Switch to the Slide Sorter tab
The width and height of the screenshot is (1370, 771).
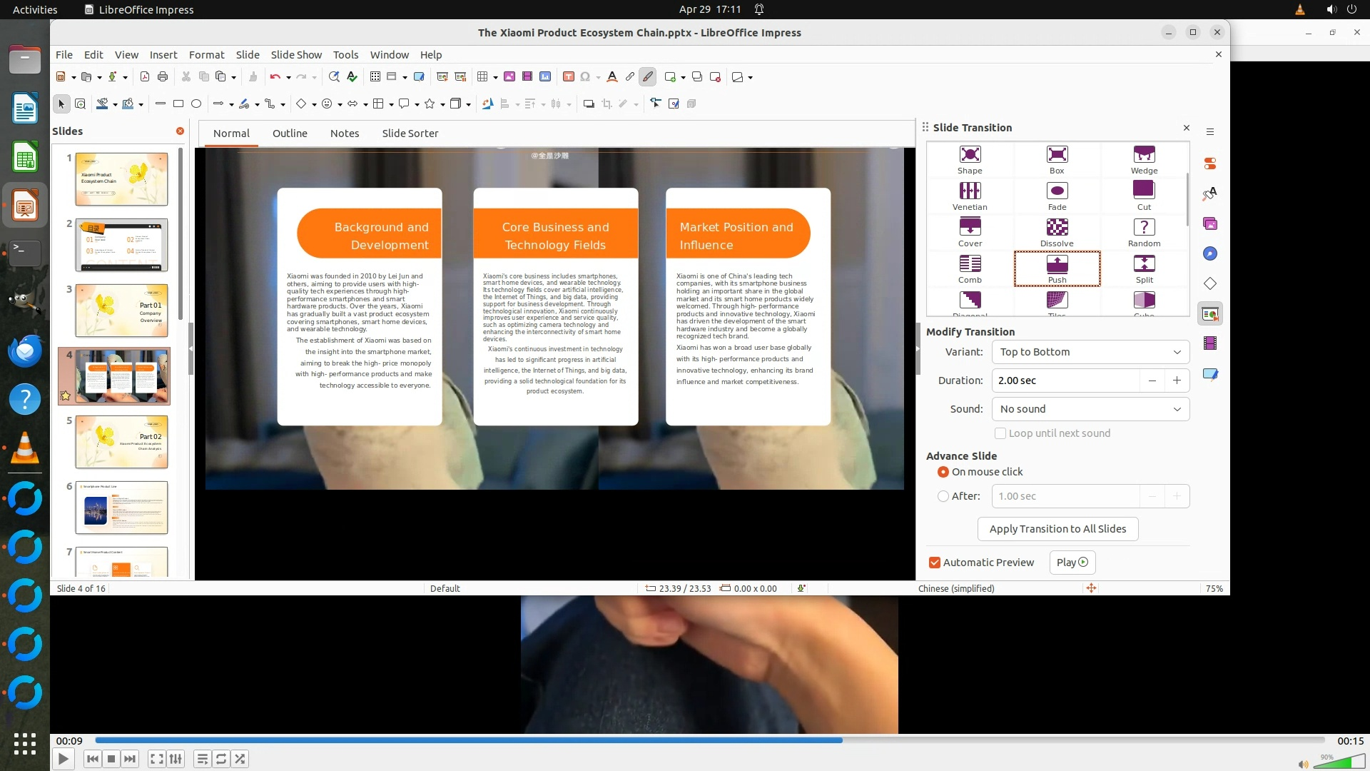coord(410,133)
